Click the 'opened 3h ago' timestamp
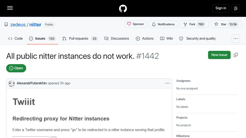Viewport: 246px width, 138px height. (59, 83)
